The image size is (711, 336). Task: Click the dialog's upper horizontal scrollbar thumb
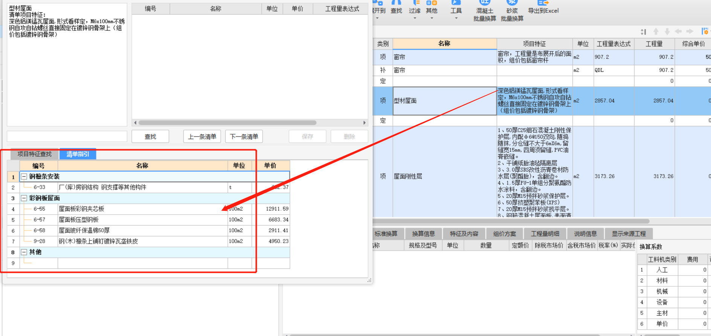pos(227,123)
